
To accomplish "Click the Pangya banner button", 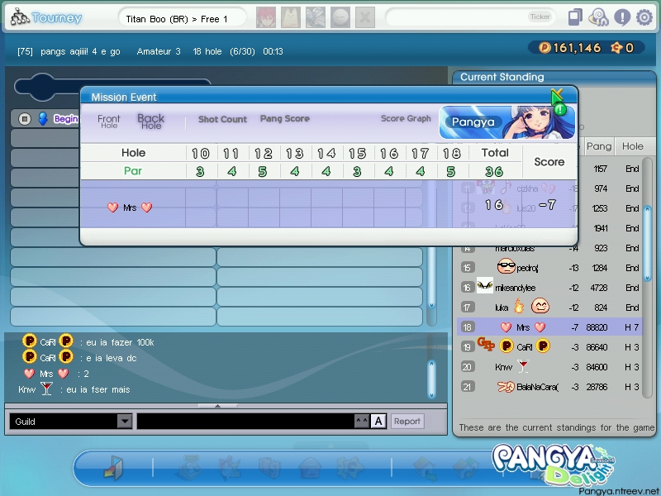I will 507,122.
